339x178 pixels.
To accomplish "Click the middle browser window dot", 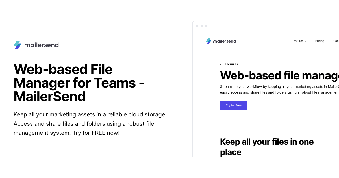I will click(x=201, y=26).
